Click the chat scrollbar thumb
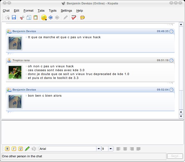 tap(181, 100)
